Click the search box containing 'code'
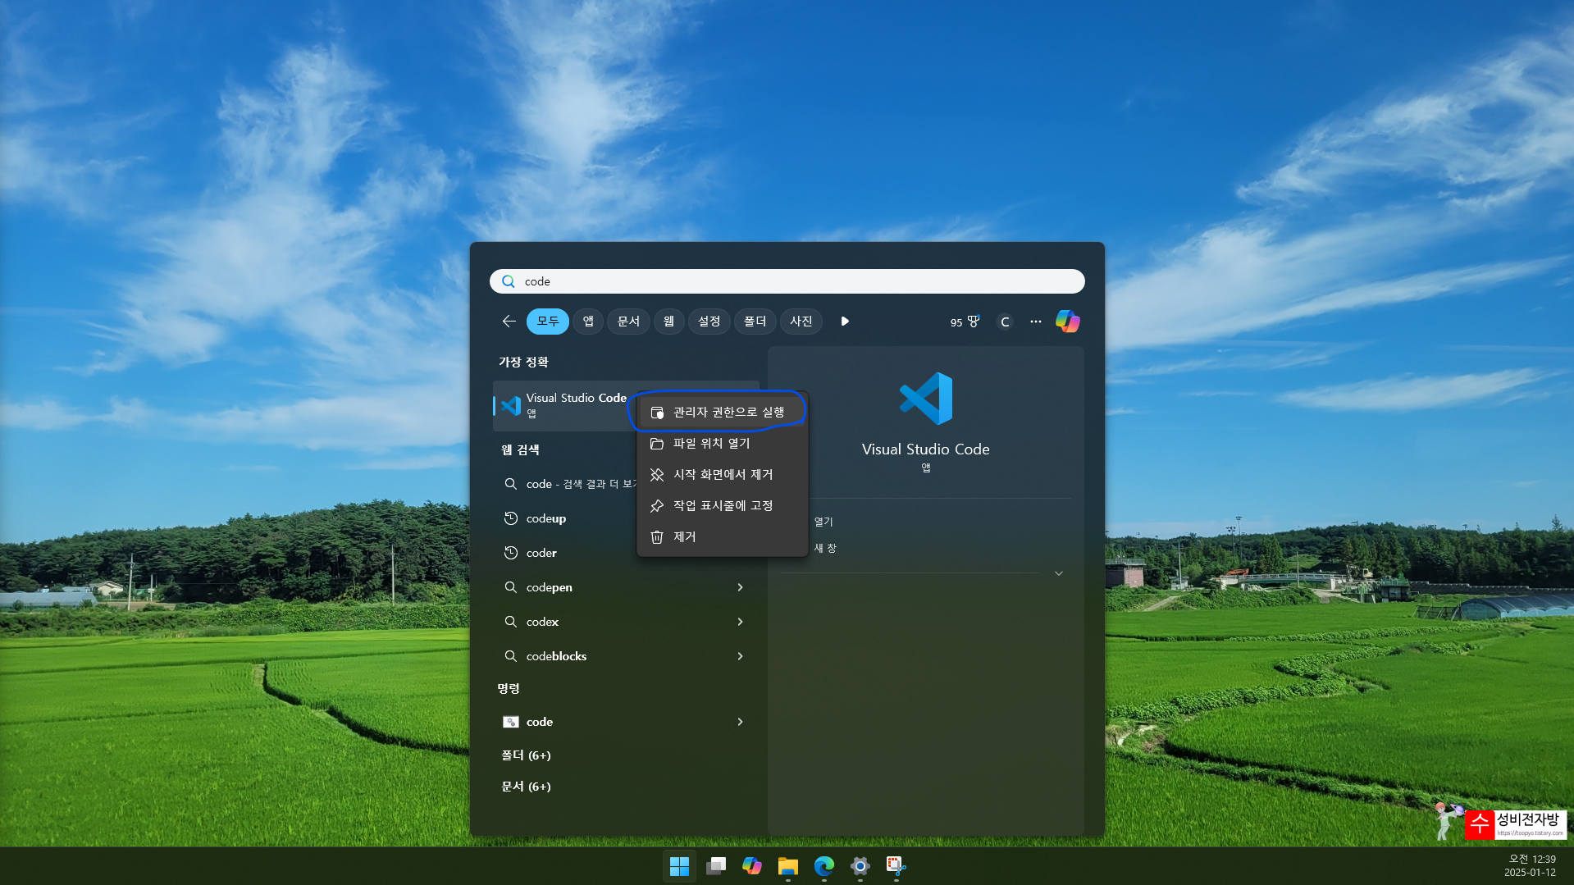 coord(787,281)
